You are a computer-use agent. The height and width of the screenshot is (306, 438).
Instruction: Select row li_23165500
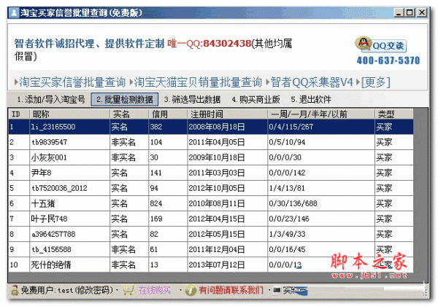(x=211, y=127)
